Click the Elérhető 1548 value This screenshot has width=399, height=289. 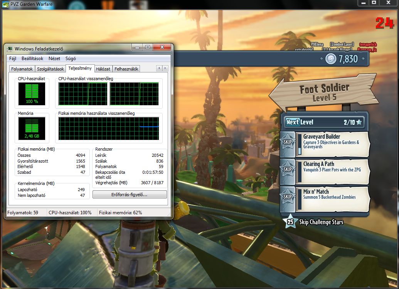(x=81, y=166)
